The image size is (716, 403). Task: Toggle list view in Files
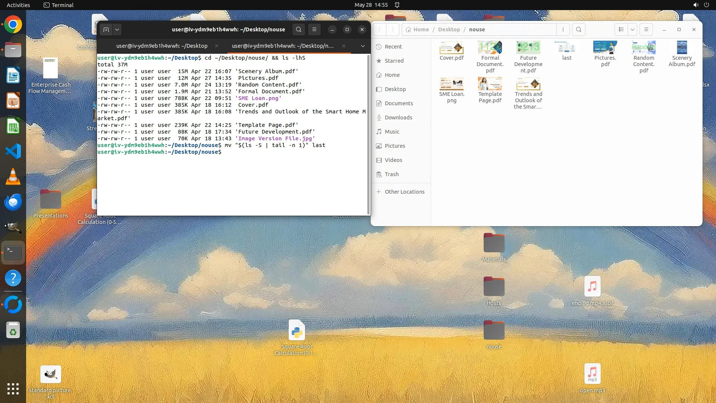(621, 29)
